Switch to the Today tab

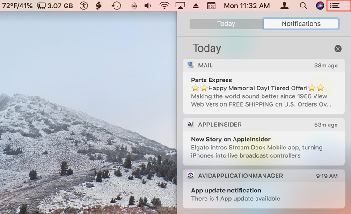226,23
